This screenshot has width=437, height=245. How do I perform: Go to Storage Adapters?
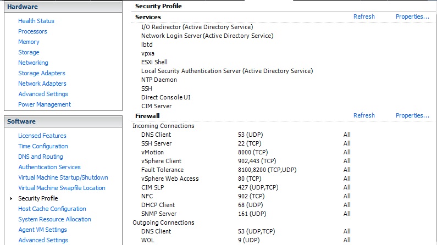point(42,73)
